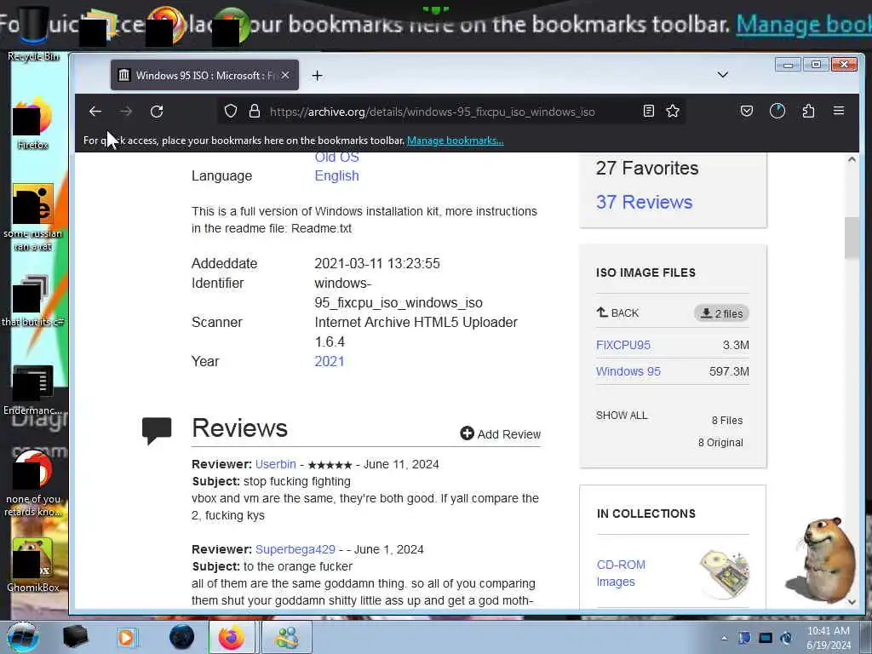Click page scrollbar thumb
This screenshot has width=872, height=654.
point(852,238)
